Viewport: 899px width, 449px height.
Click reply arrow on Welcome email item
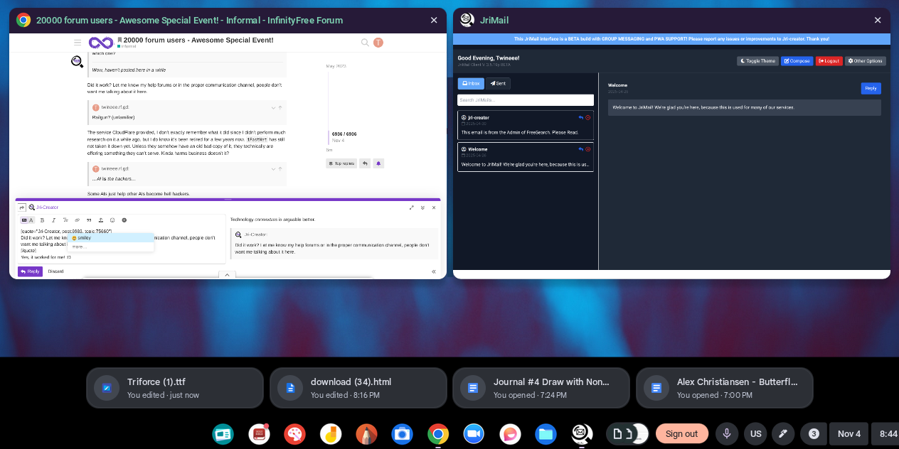[581, 150]
